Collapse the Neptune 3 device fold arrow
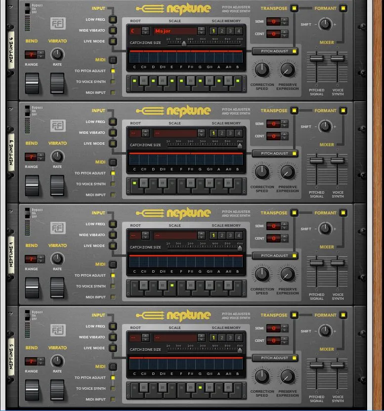 10,109
